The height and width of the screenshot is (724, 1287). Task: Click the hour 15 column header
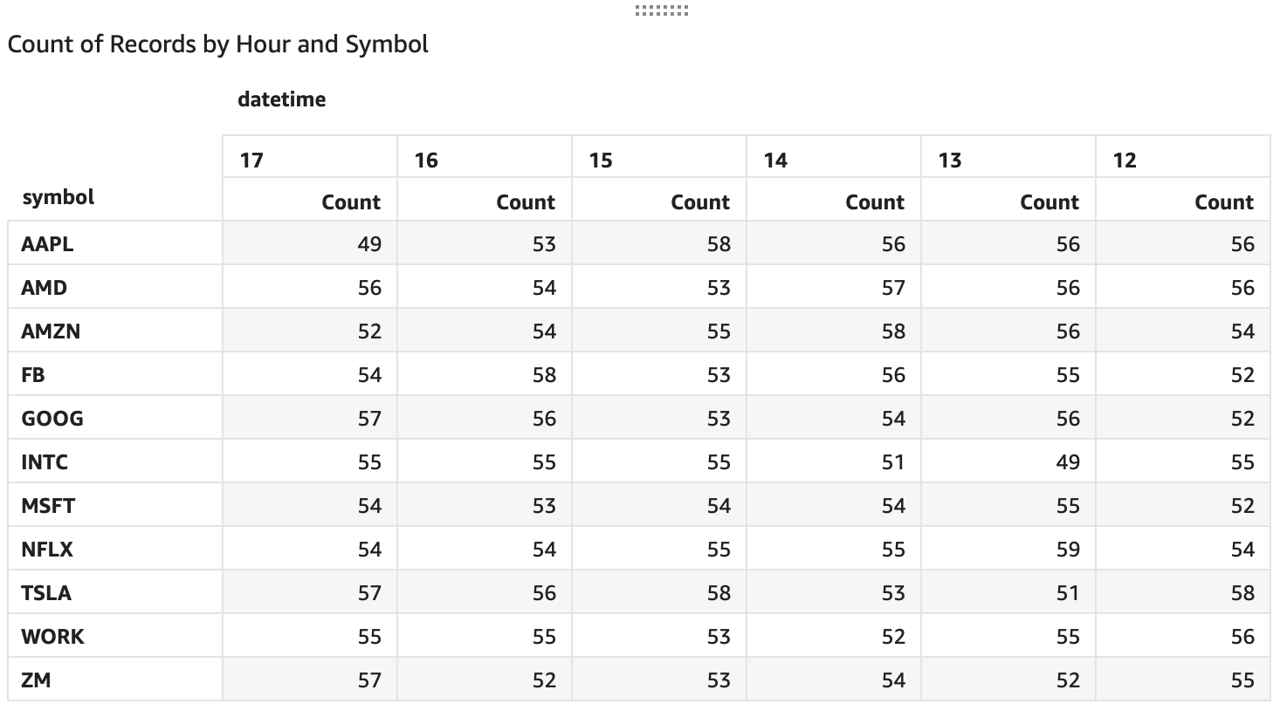click(x=601, y=160)
